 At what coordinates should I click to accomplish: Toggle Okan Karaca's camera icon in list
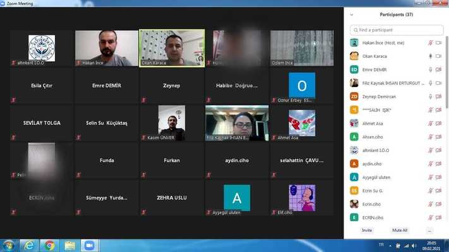[438, 56]
